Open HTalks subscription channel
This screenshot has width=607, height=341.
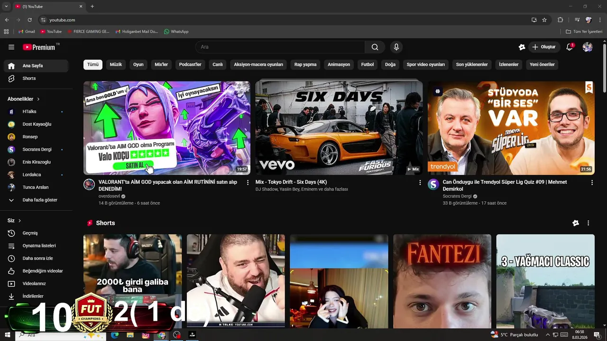[36, 112]
